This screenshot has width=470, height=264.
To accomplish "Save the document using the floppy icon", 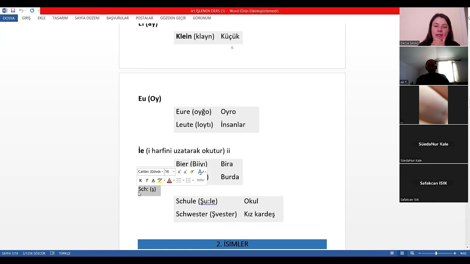I will 13,11.
